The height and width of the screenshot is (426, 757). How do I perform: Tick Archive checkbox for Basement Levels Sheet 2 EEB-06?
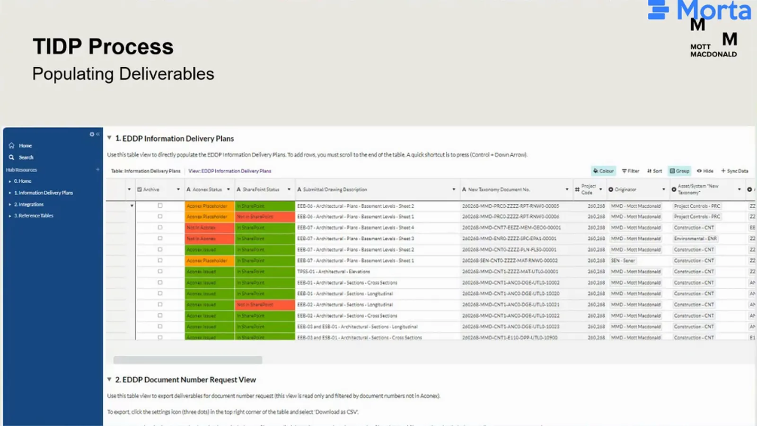point(160,206)
